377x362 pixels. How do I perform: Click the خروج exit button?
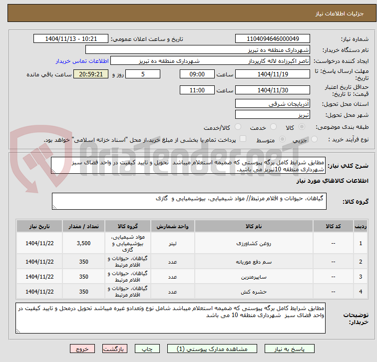coord(82,349)
